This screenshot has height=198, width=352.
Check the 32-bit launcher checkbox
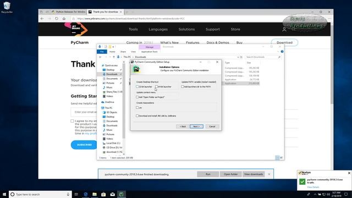pos(137,87)
